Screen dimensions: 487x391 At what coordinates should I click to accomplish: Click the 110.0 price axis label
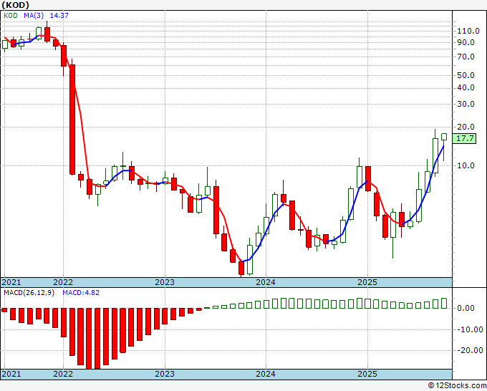click(x=468, y=31)
